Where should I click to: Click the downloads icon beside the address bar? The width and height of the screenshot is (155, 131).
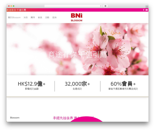(x=105, y=6)
